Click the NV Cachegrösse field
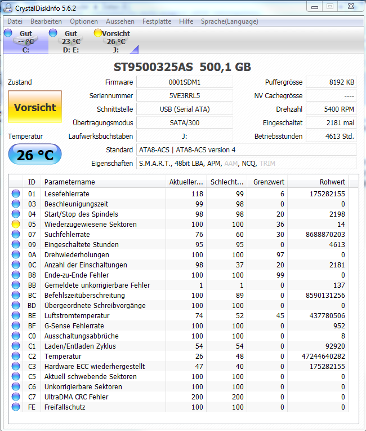The width and height of the screenshot is (366, 431). coord(332,96)
